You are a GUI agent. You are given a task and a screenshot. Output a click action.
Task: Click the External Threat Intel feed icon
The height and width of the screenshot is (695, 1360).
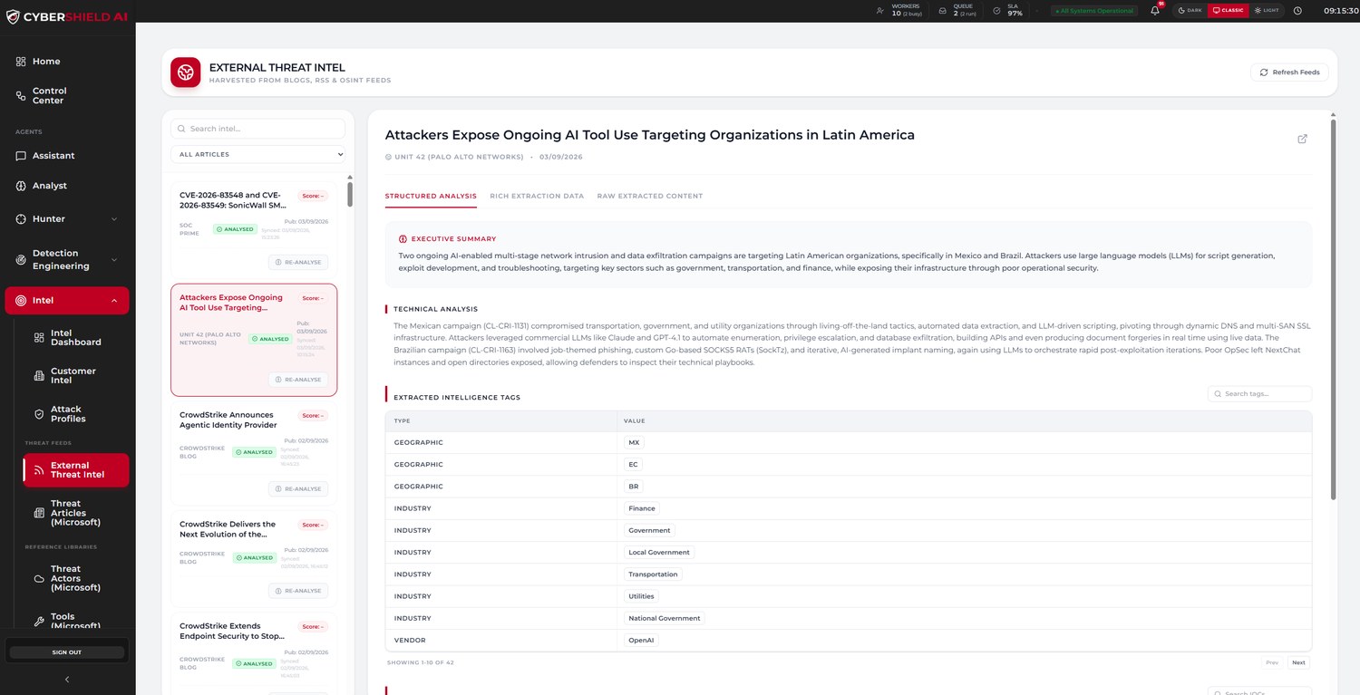[x=39, y=470]
